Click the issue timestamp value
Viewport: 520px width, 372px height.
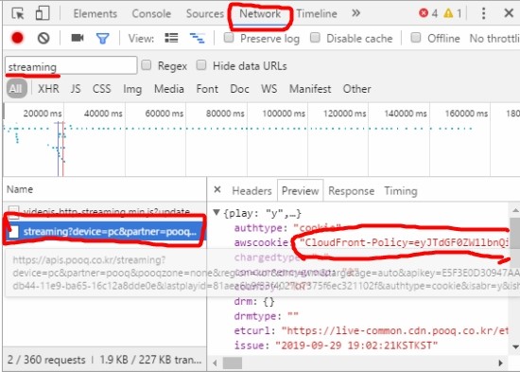point(356,345)
